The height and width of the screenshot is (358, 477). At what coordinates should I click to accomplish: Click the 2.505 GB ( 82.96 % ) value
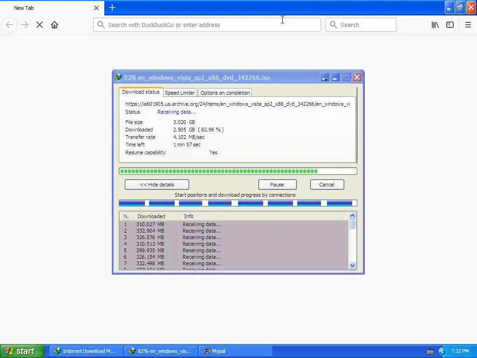pyautogui.click(x=198, y=130)
